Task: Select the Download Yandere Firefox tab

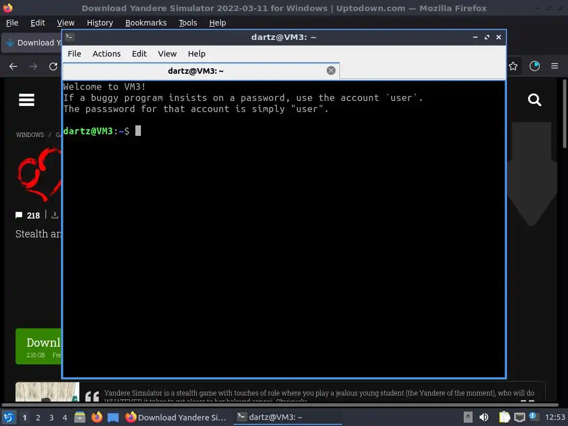Action: click(32, 43)
